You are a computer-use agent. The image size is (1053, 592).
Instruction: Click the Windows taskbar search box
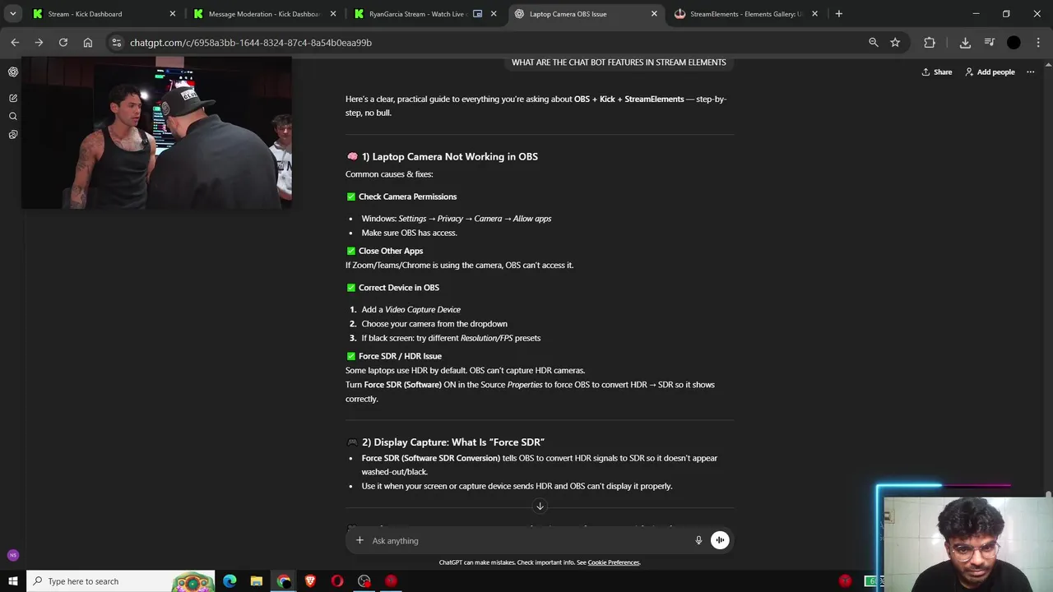120,581
